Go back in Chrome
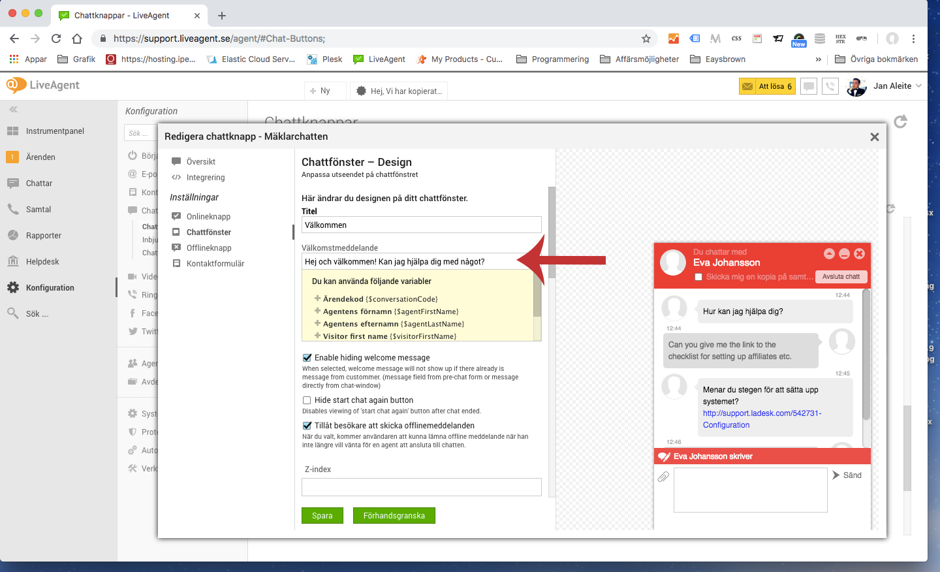The width and height of the screenshot is (940, 572). (x=14, y=39)
